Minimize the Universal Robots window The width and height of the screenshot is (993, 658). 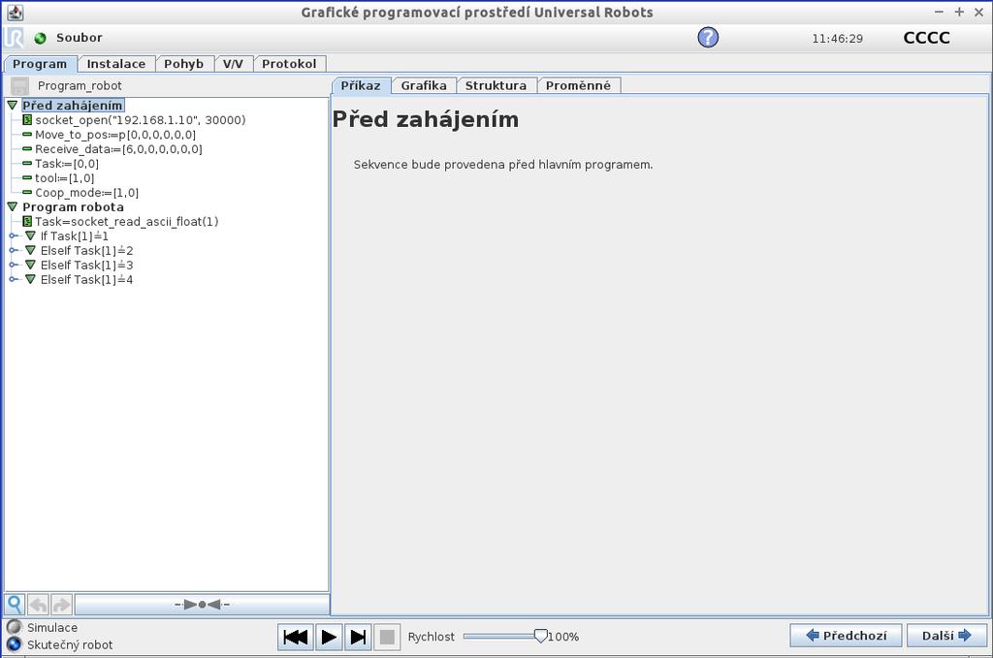click(939, 12)
